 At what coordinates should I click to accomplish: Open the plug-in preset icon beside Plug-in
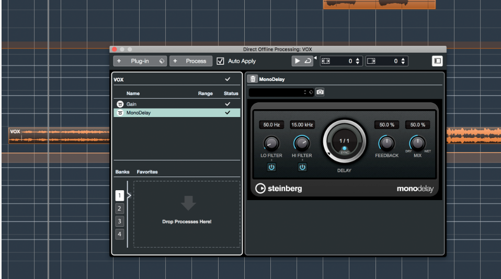(x=162, y=61)
